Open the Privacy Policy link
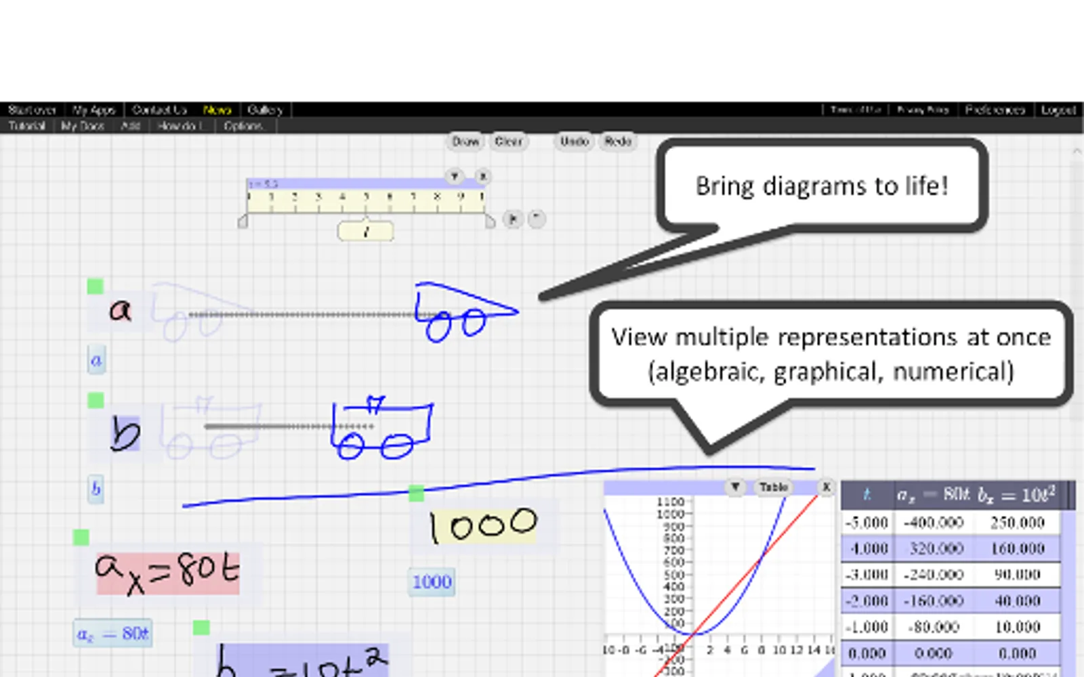1084x677 pixels. [x=923, y=110]
